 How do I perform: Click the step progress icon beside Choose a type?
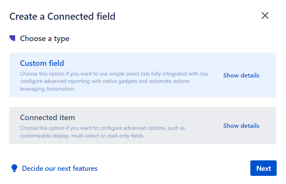coord(13,38)
